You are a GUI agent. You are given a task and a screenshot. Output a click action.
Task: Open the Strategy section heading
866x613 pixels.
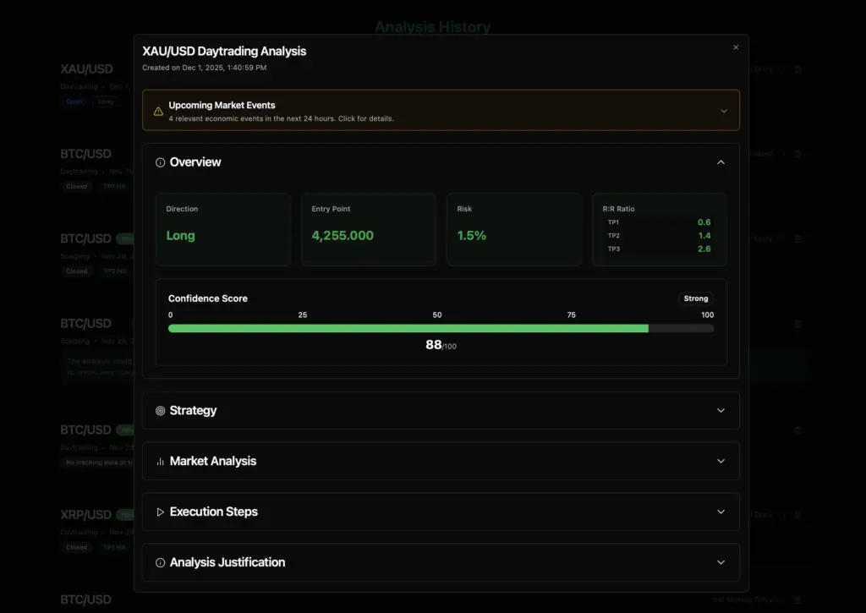(193, 410)
